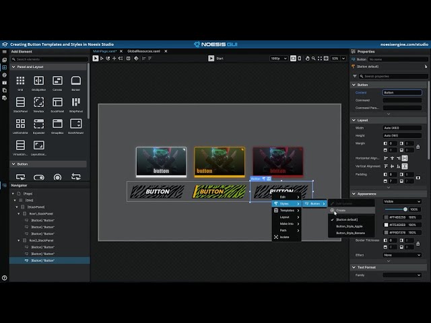Screen dimensions: 431x323
Task: Adjust the opacity slider
Action: [x=396, y=209]
